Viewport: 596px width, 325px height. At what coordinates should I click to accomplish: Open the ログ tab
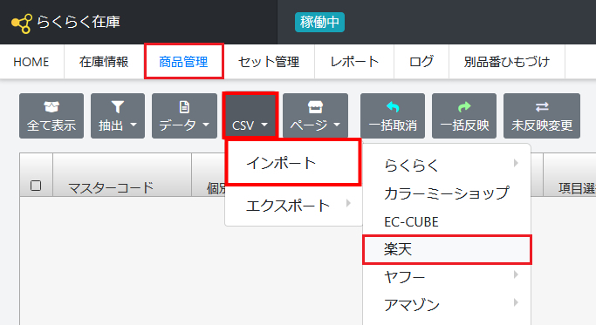(x=421, y=62)
